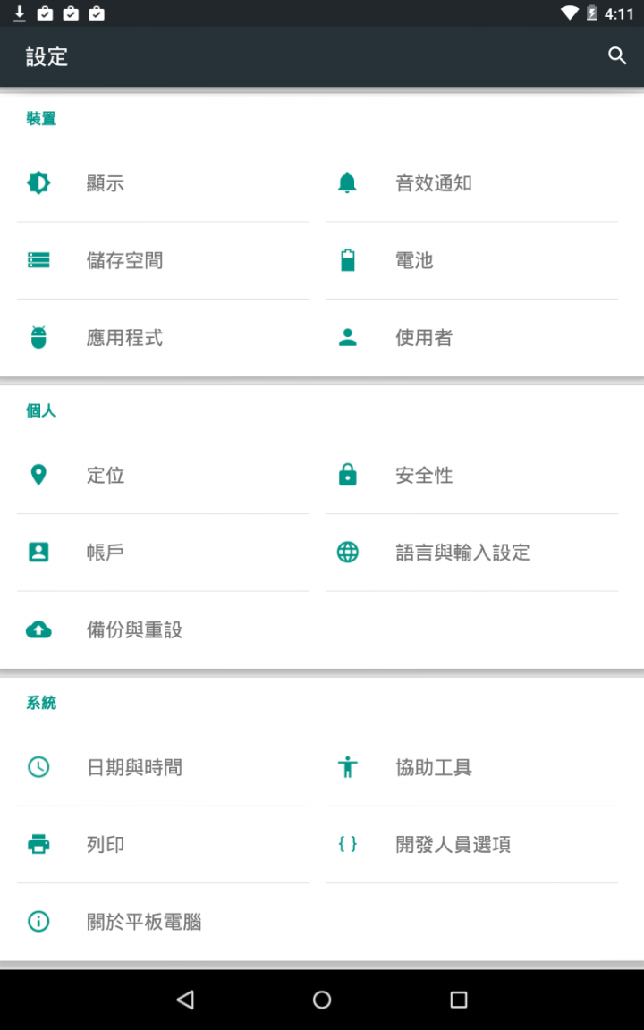Tap the location pin icon beside 定位
Image resolution: width=644 pixels, height=1030 pixels.
pos(38,474)
